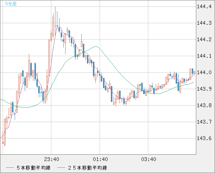Click the 143.8 price axis label

(x=204, y=105)
